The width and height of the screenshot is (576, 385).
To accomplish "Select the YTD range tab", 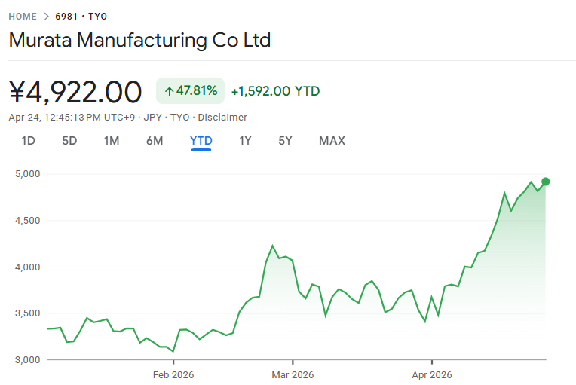I will tap(201, 141).
